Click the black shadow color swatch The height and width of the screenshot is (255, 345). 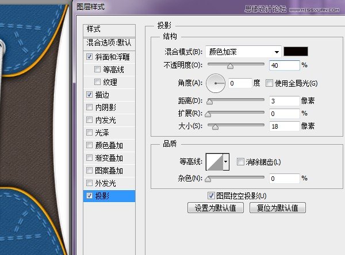[296, 52]
